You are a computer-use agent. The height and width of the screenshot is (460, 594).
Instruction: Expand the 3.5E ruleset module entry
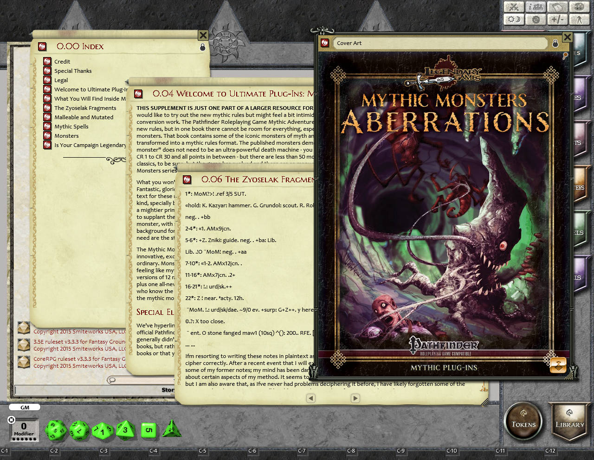(x=24, y=345)
